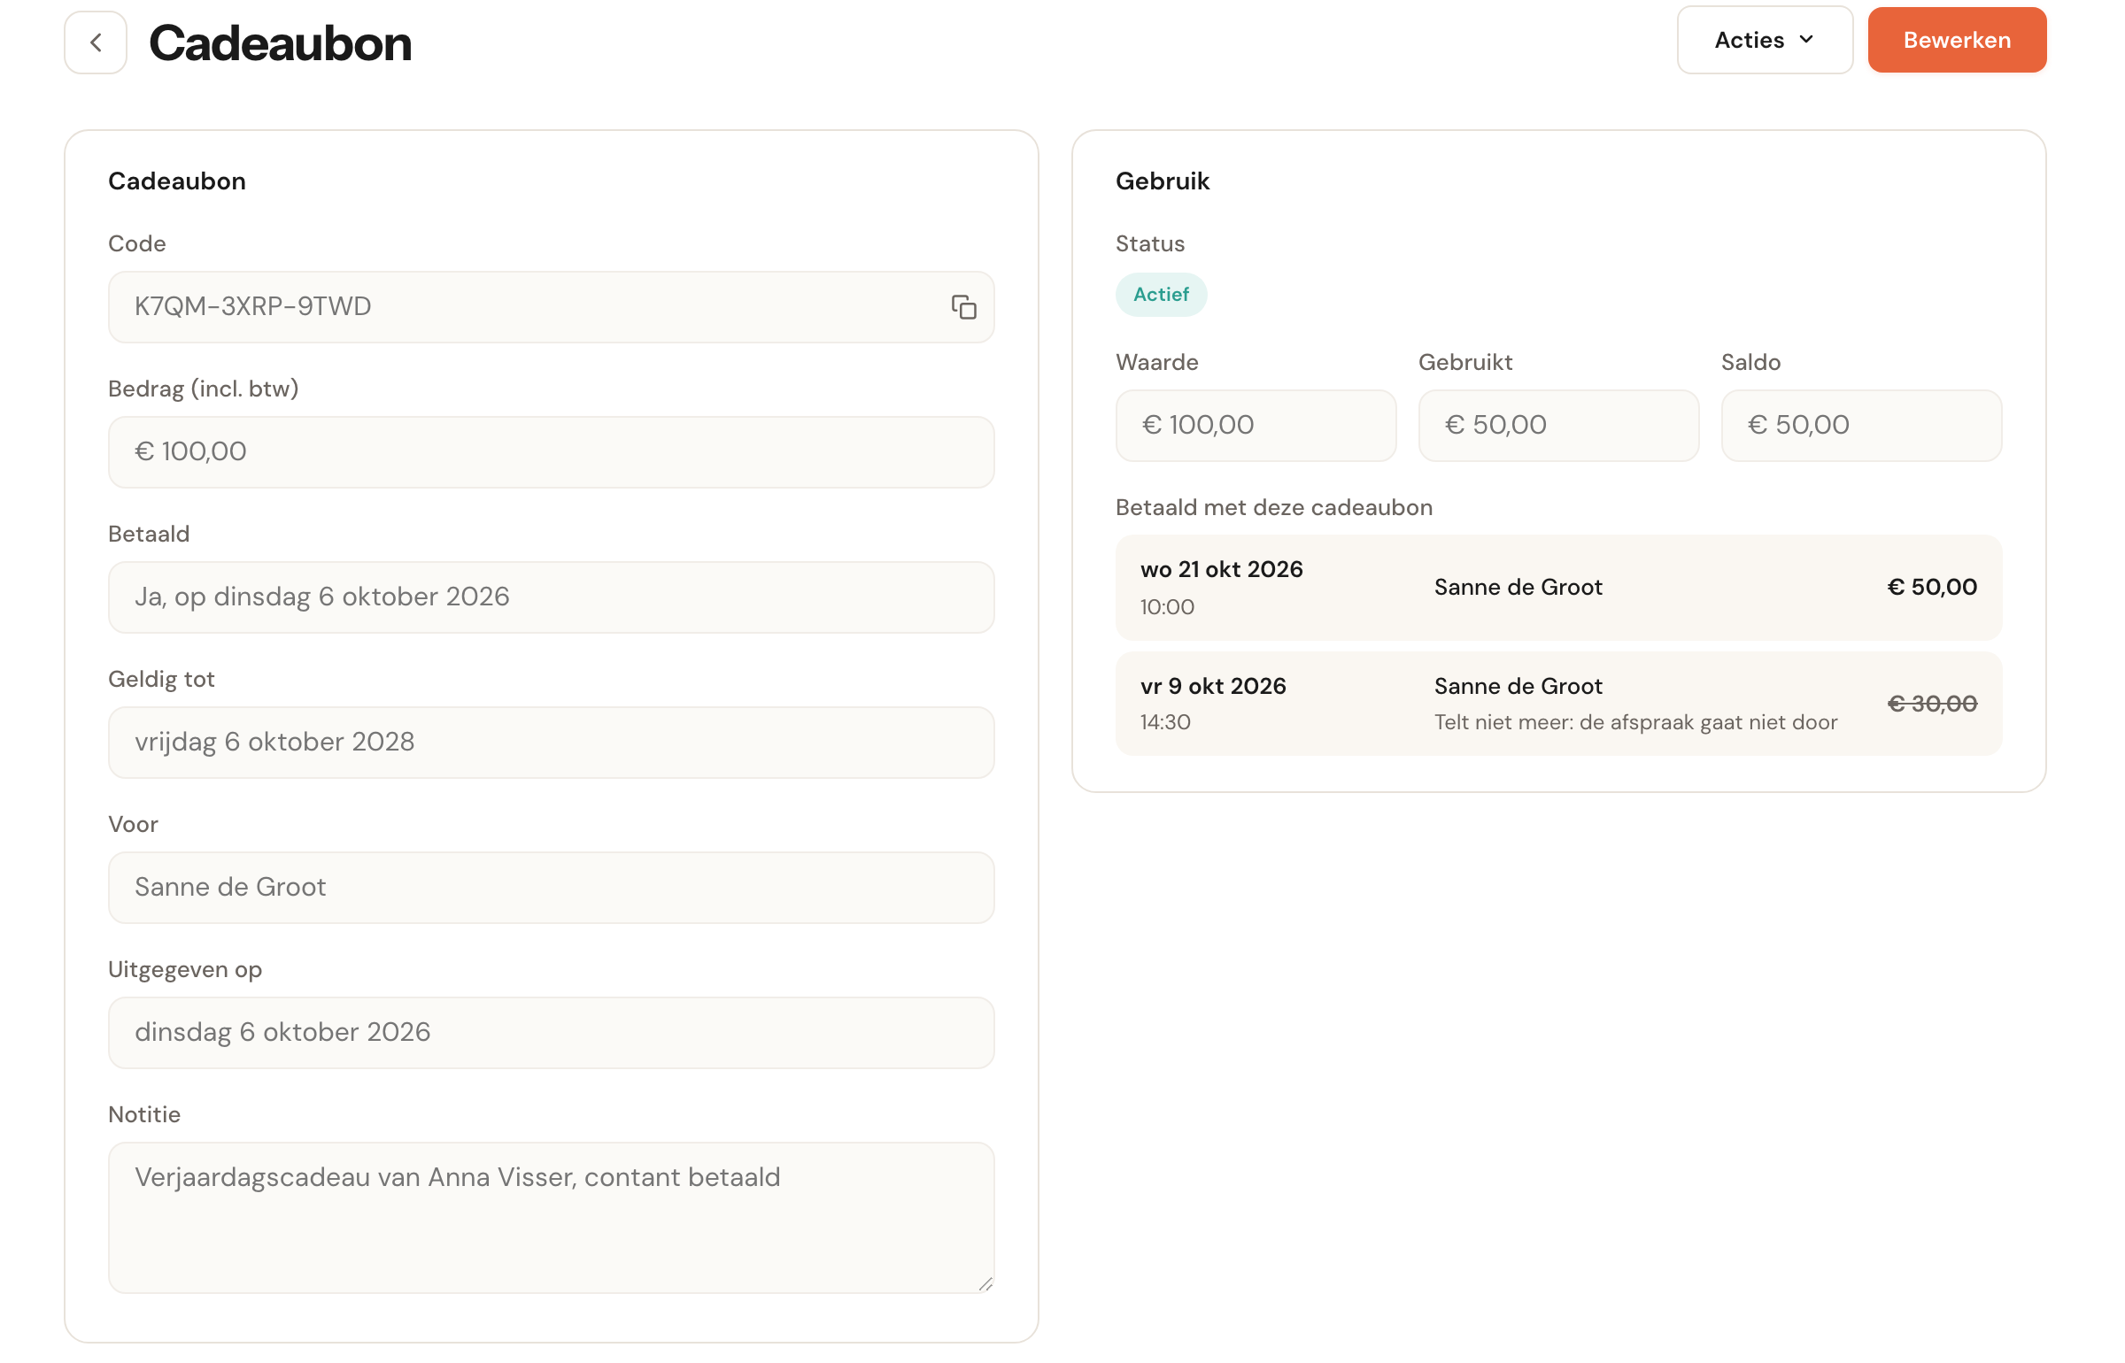2125x1363 pixels.
Task: Click 'Telt niet meer' cancellation note
Action: (x=1635, y=722)
